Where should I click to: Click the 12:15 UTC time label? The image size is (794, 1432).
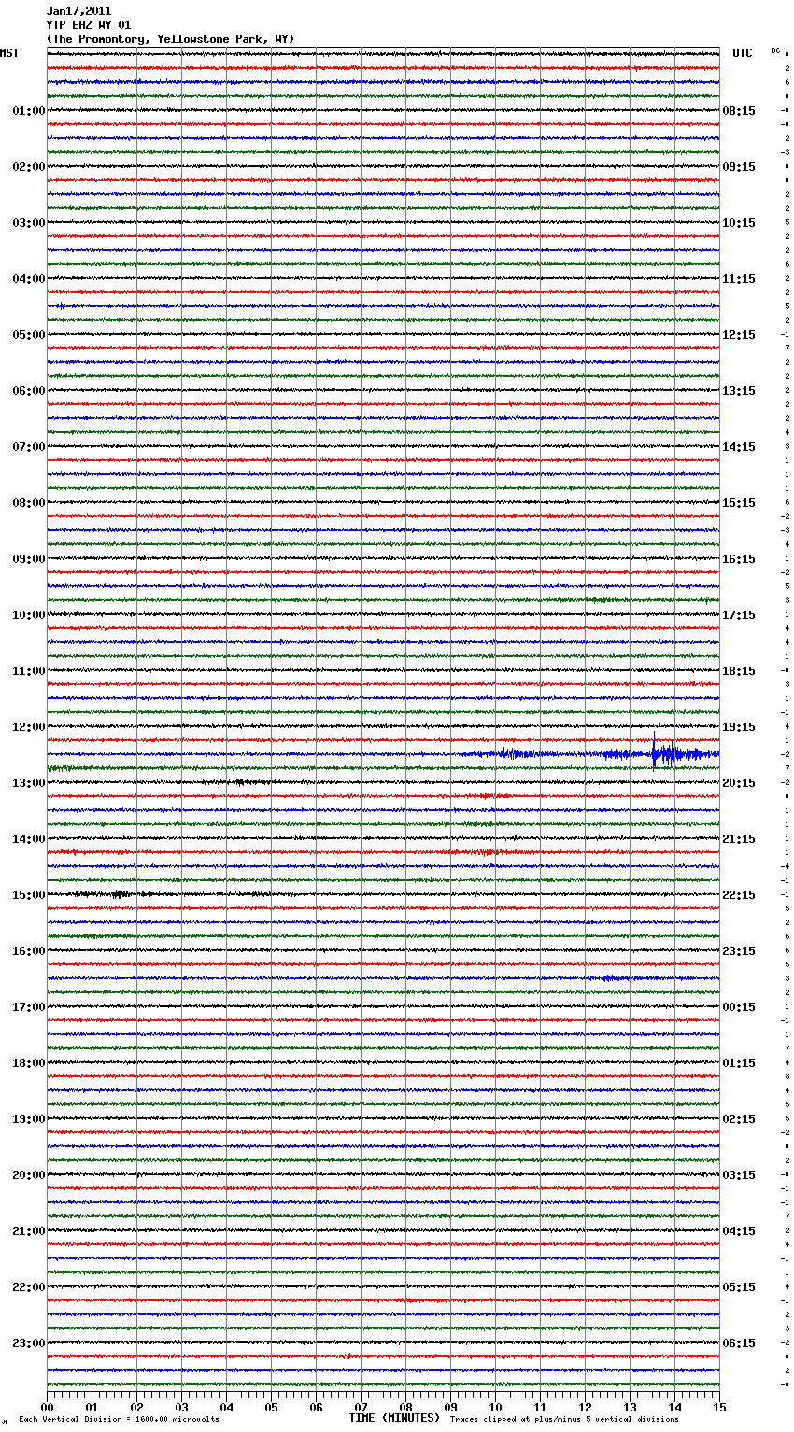tap(739, 335)
